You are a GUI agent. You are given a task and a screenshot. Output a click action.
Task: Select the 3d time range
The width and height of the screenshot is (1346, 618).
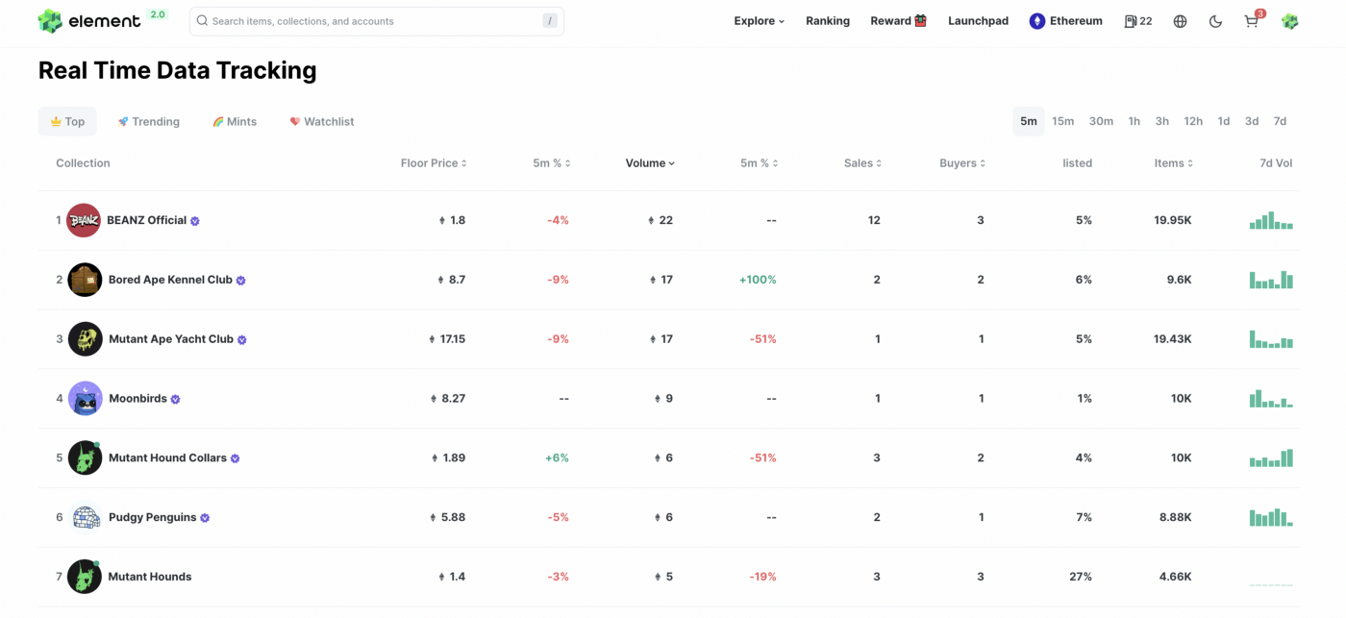(x=1252, y=121)
